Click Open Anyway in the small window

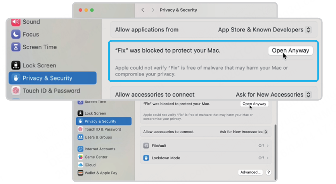click(x=254, y=104)
